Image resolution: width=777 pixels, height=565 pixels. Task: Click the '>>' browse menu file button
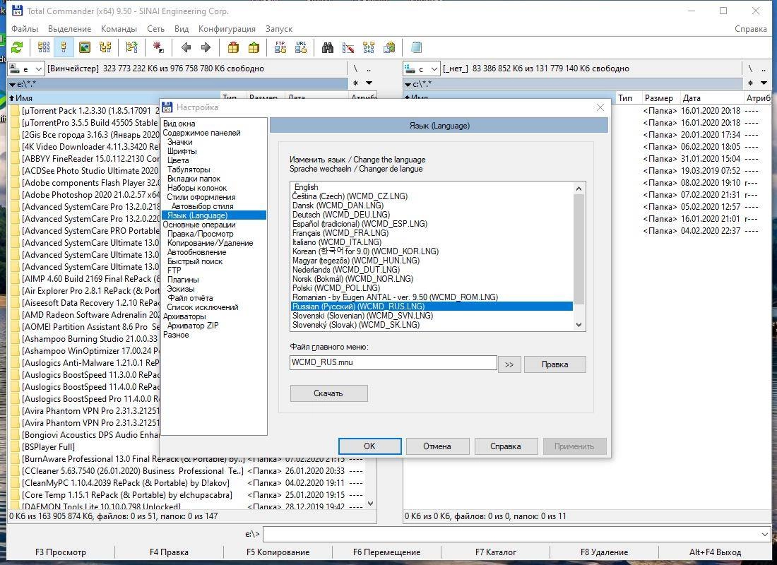click(x=509, y=364)
